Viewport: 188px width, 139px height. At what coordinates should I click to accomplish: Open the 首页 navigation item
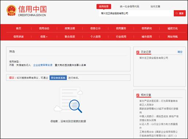click(19, 28)
